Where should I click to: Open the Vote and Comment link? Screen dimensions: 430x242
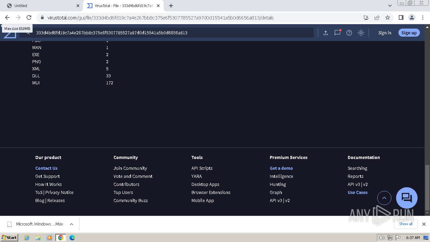point(133,176)
